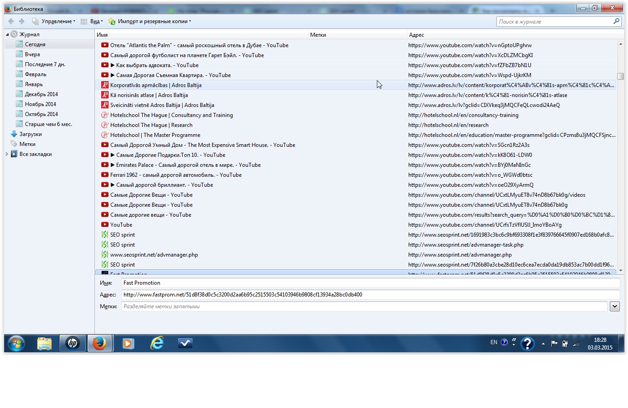Edit the Имя field containing Fast Promotion
The height and width of the screenshot is (408, 628).
(371, 283)
